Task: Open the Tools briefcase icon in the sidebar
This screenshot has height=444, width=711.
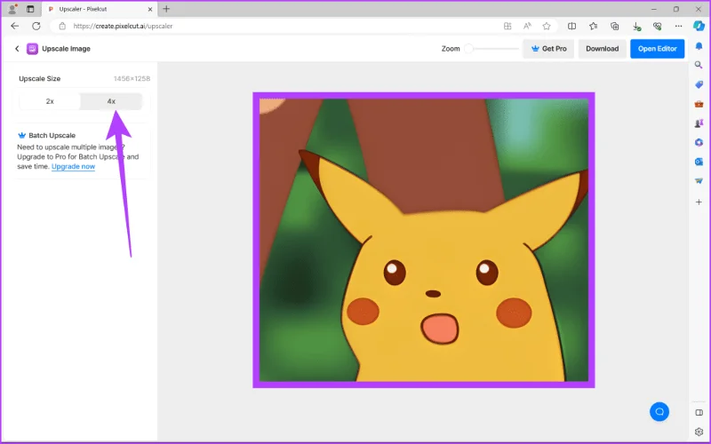Action: pyautogui.click(x=699, y=104)
